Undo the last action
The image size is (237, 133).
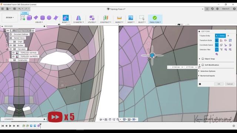[x=20, y=9]
